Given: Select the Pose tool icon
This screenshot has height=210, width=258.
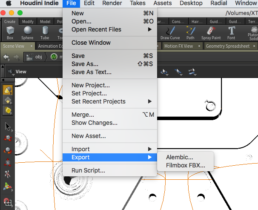Looking at the screenshot, I should [x=8, y=174].
